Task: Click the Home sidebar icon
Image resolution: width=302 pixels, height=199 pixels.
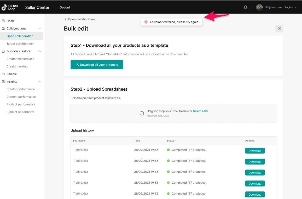Action: click(3, 21)
